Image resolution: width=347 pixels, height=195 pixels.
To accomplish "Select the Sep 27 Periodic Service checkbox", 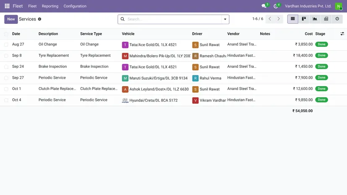I will tap(6, 78).
